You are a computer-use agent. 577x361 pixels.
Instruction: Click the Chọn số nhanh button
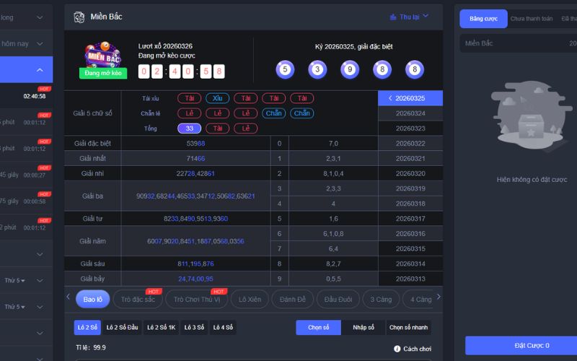coord(408,327)
